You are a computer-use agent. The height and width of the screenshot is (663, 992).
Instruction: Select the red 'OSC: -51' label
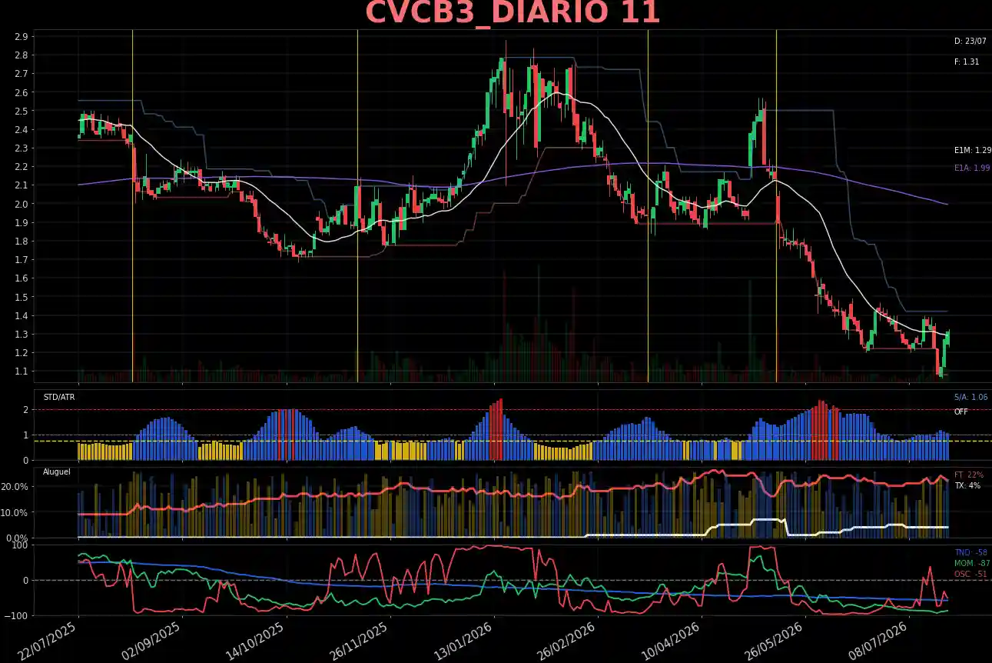tap(971, 575)
